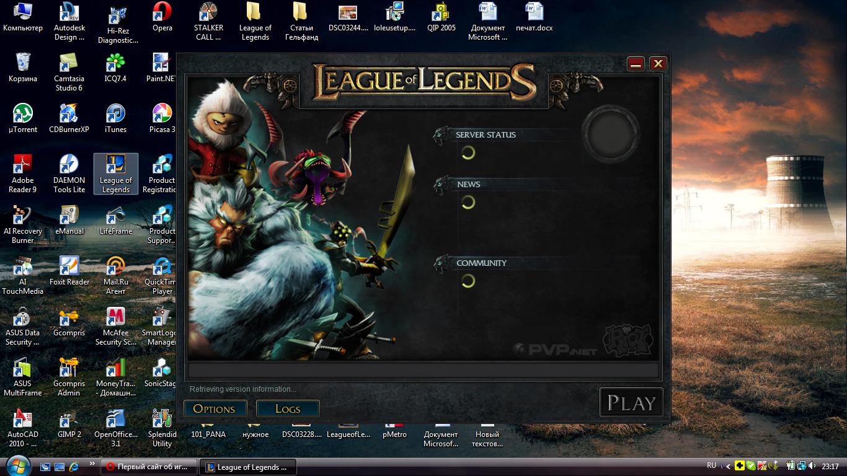847x476 pixels.
Task: Open OpenOffice 3.1 desktop shortcut
Action: [115, 428]
